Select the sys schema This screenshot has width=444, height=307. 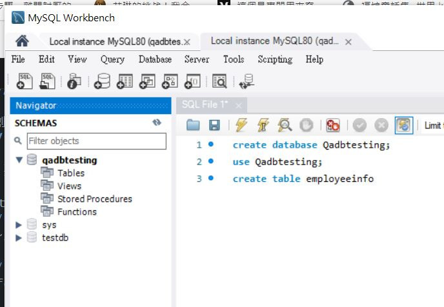(49, 225)
